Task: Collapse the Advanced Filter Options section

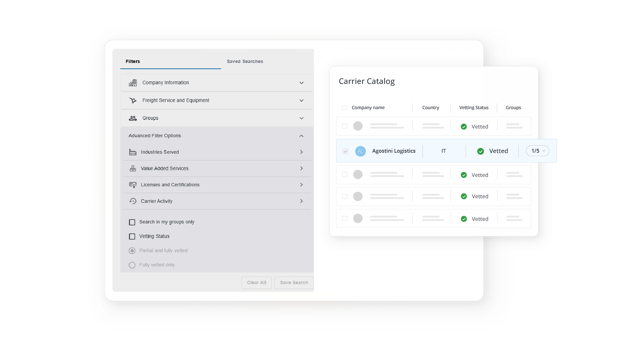Action: pos(301,136)
